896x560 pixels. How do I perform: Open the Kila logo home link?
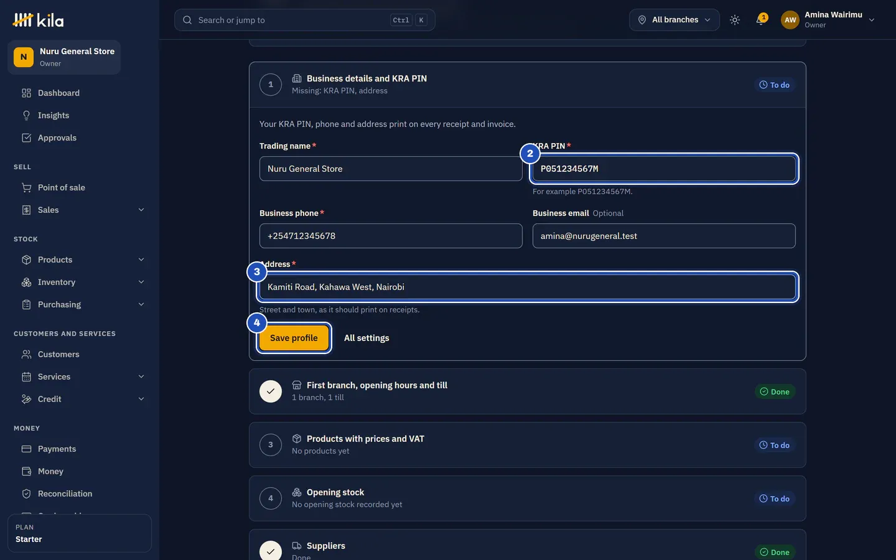click(x=38, y=20)
